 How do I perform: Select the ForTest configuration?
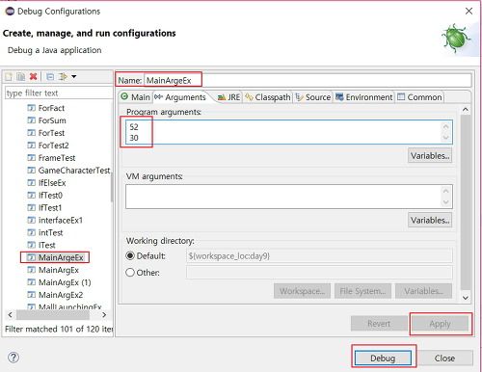pyautogui.click(x=51, y=133)
